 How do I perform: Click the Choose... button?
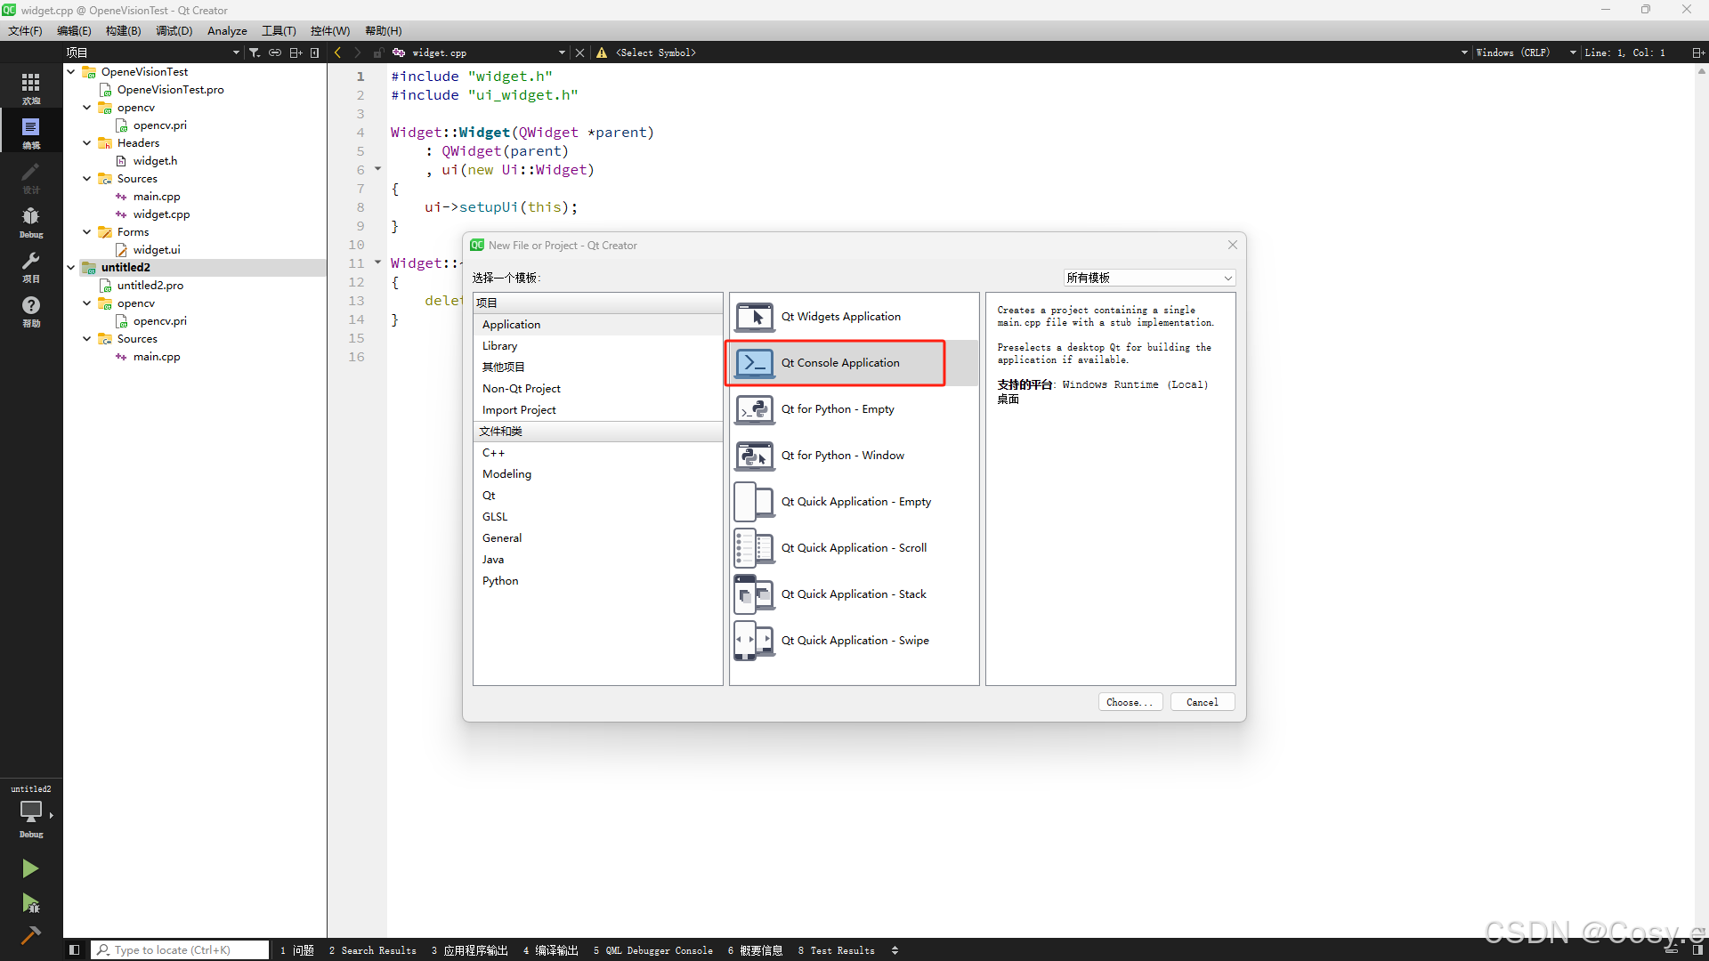(x=1130, y=702)
